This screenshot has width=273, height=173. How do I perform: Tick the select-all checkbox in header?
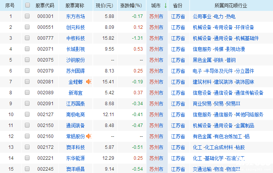click(x=27, y=5)
